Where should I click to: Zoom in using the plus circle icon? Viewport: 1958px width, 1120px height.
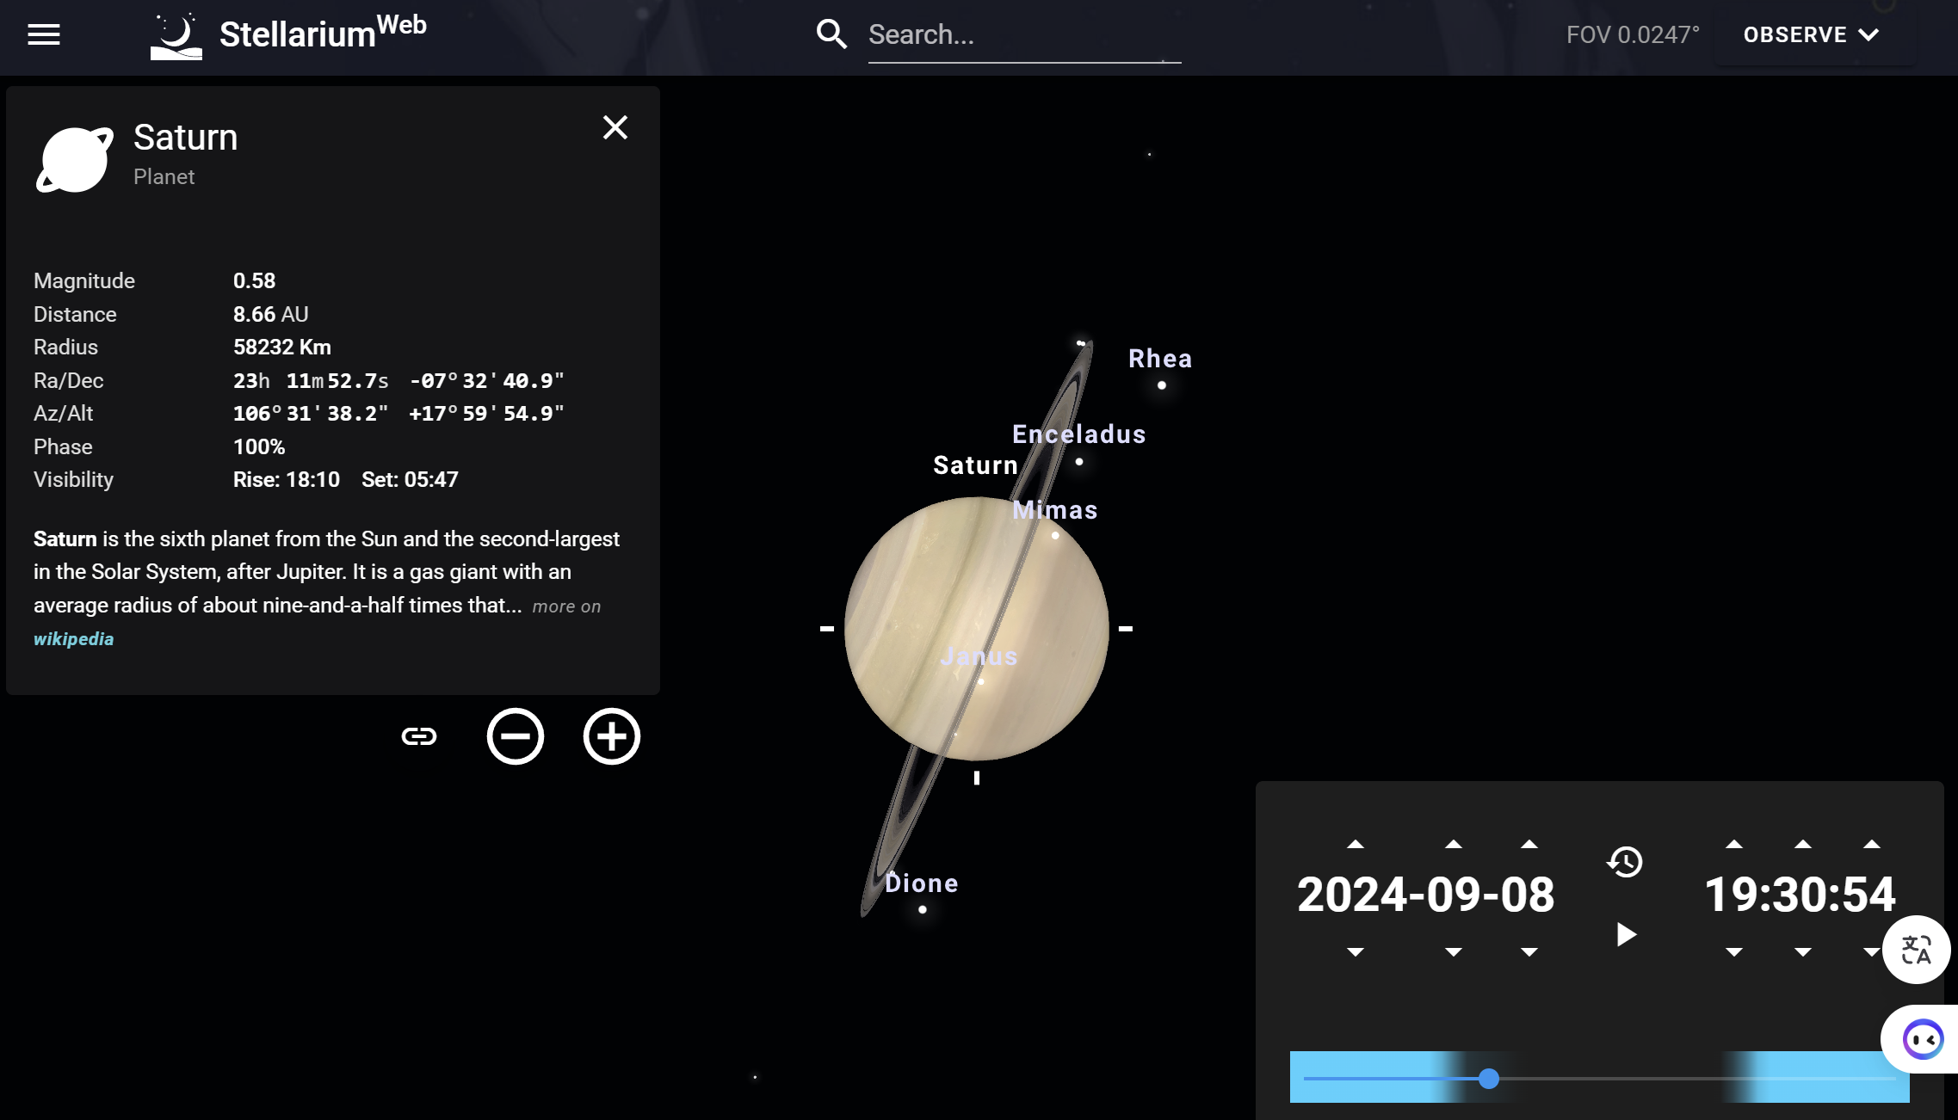(611, 736)
